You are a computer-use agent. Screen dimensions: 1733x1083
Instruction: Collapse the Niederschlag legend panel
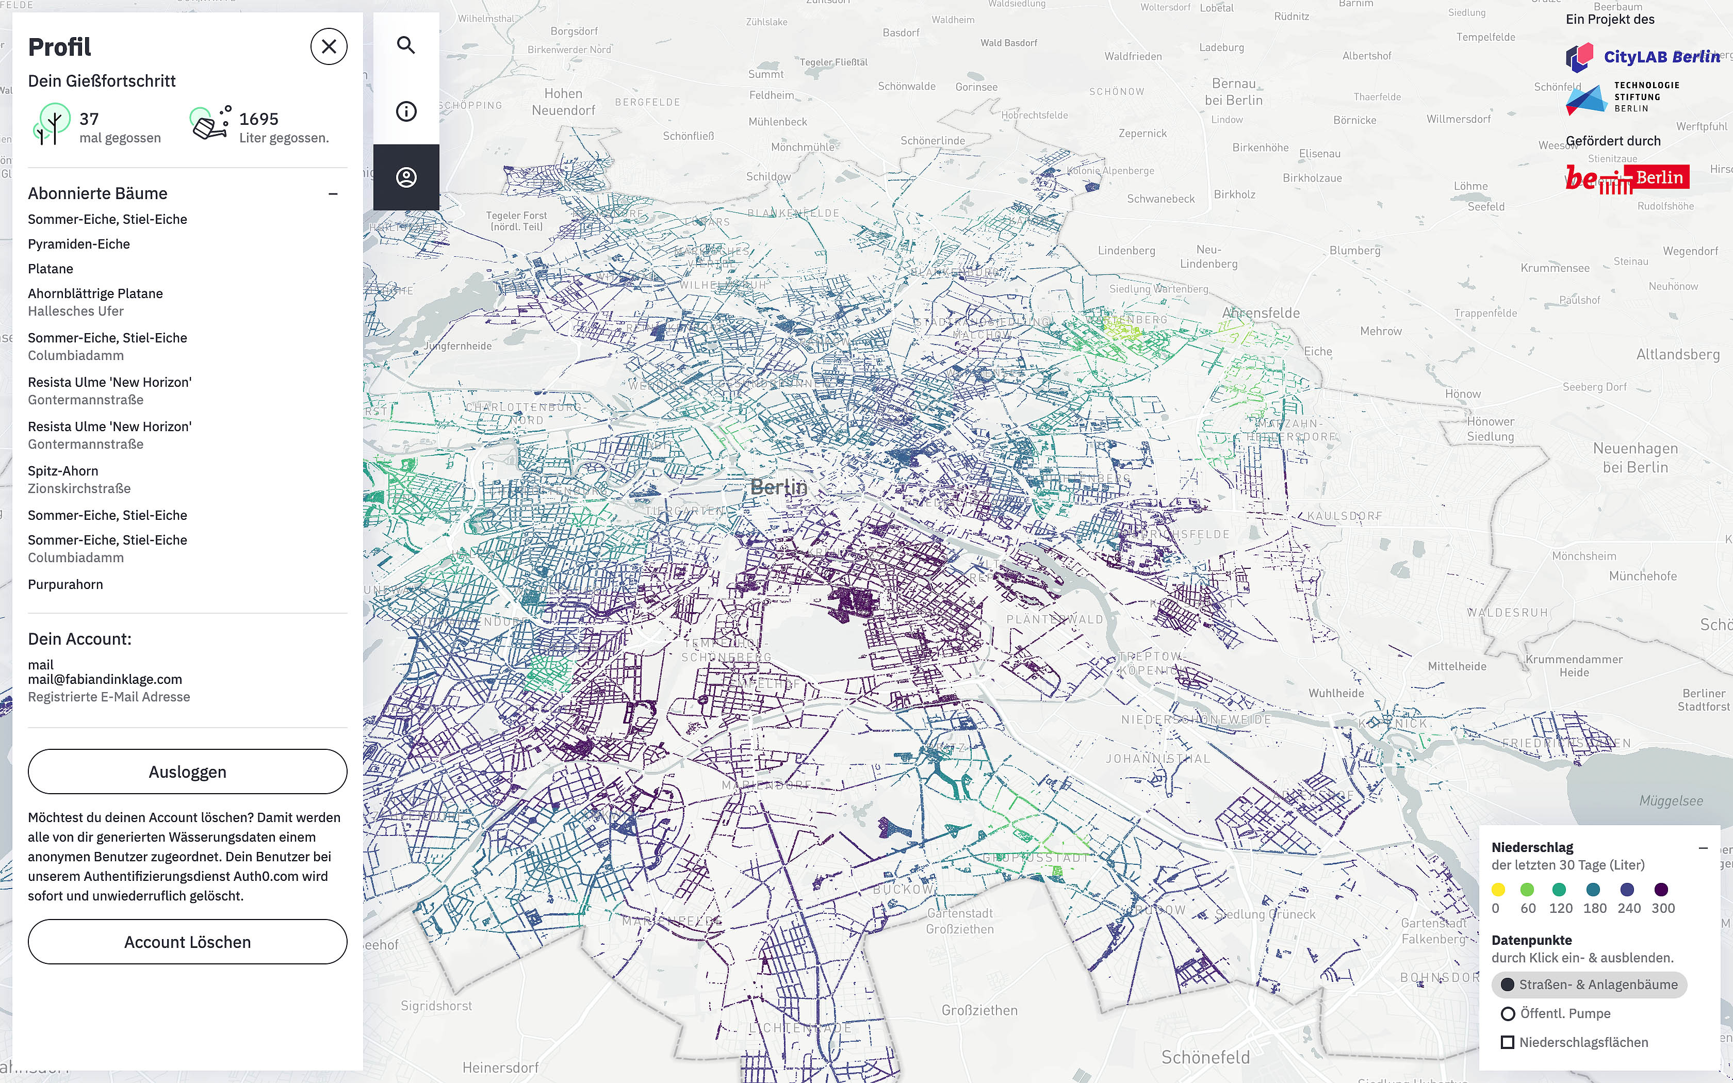point(1703,847)
